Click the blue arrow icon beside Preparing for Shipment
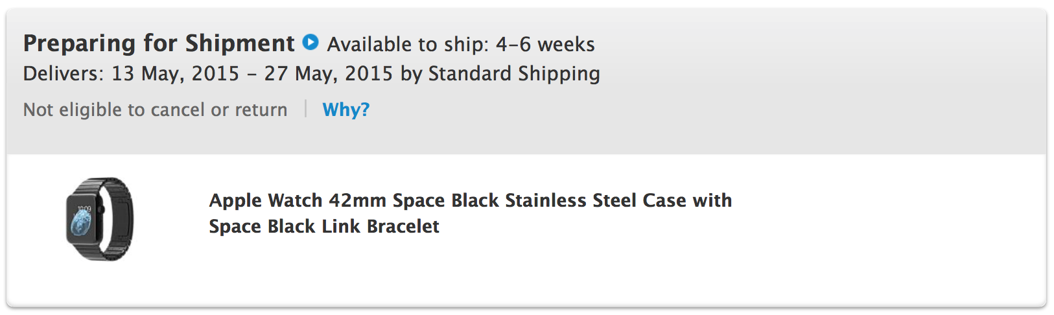The width and height of the screenshot is (1054, 315). 311,42
